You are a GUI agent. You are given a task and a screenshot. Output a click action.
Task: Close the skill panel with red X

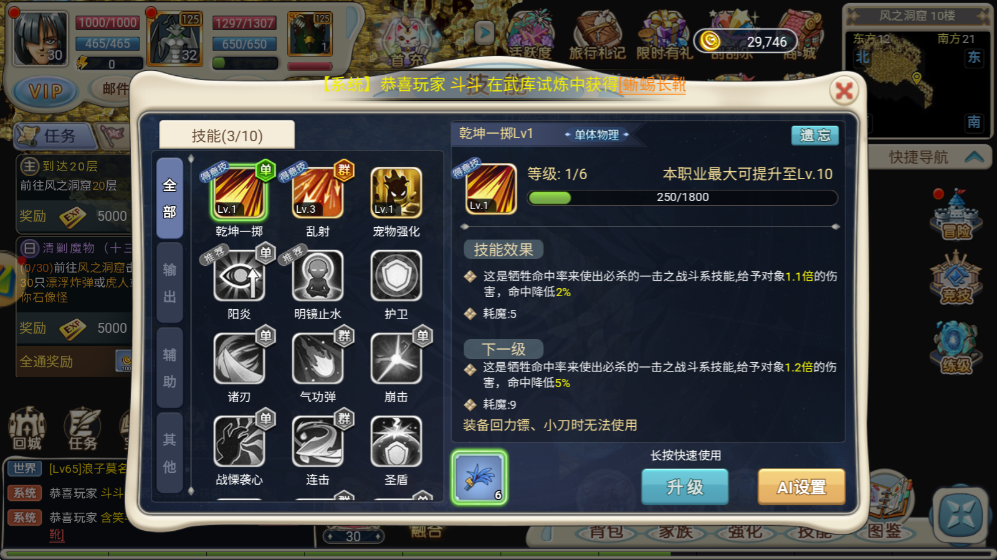pos(844,91)
